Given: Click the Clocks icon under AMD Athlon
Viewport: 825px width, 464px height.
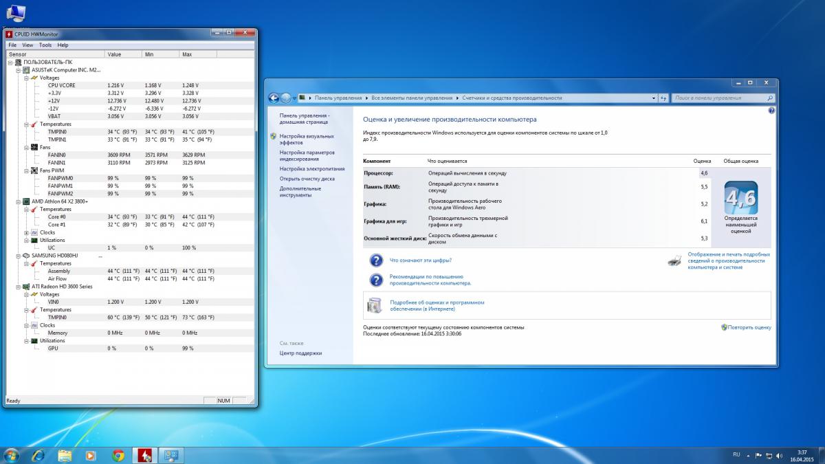Looking at the screenshot, I should coord(34,232).
